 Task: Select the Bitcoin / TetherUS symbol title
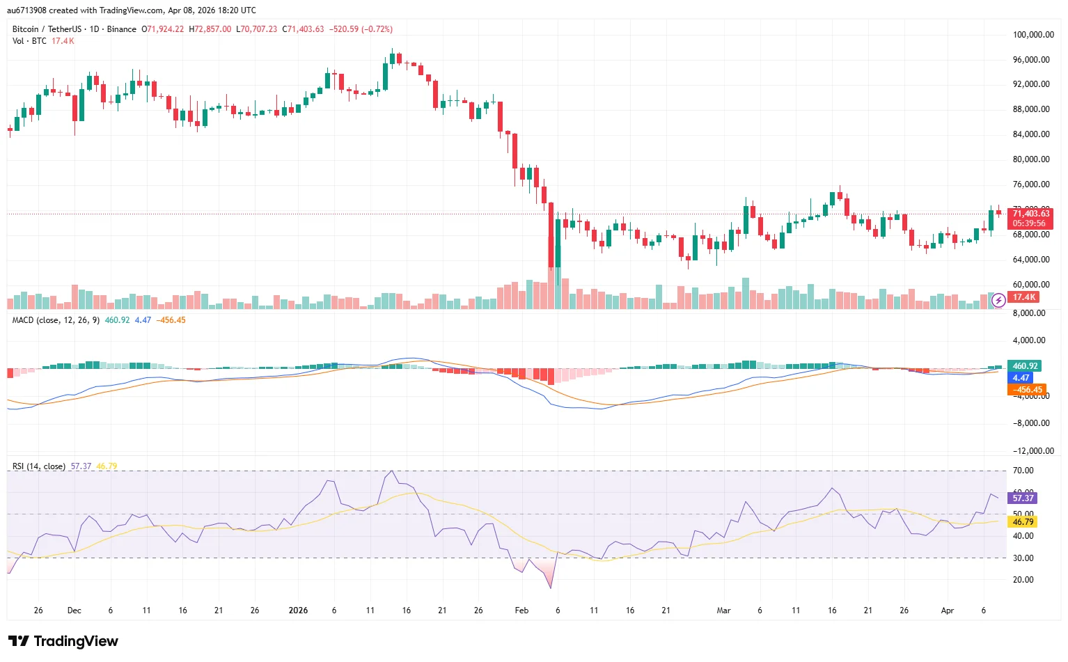[x=46, y=29]
